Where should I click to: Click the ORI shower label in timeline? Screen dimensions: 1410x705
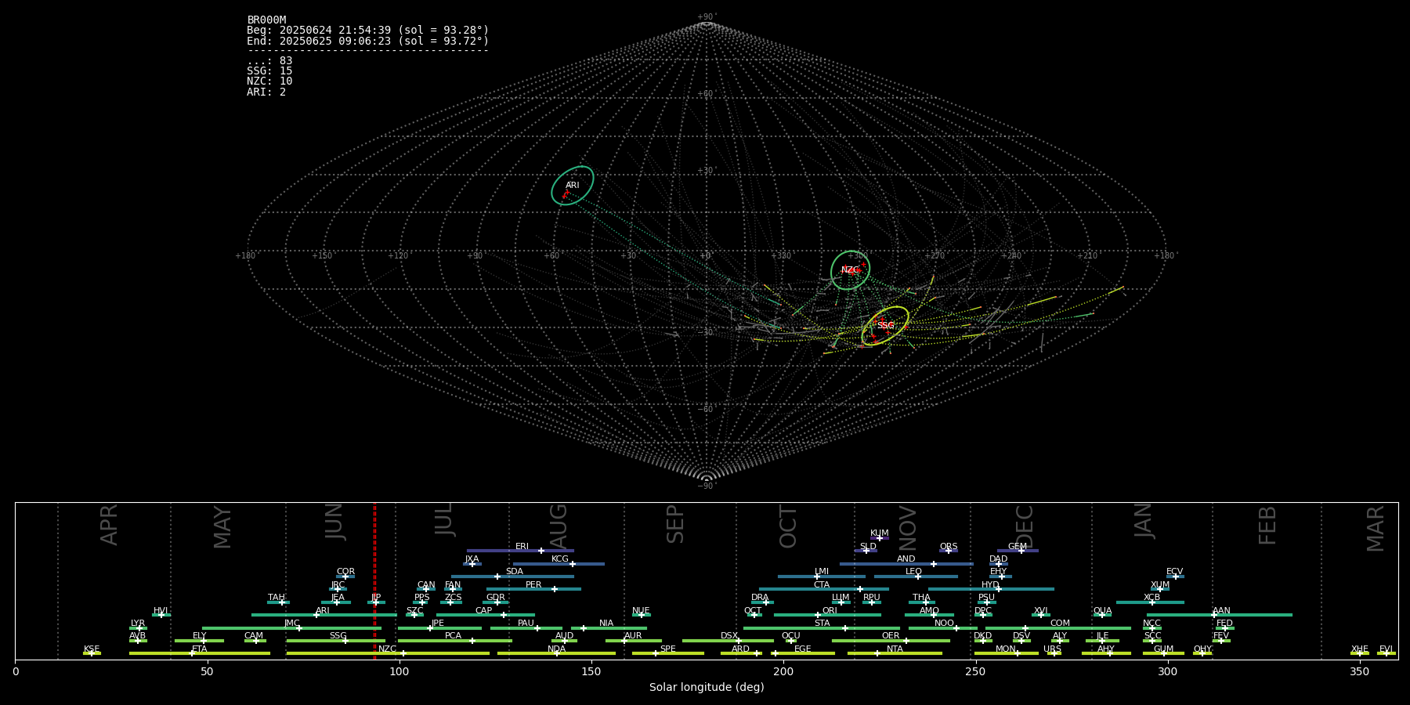pyautogui.click(x=830, y=611)
